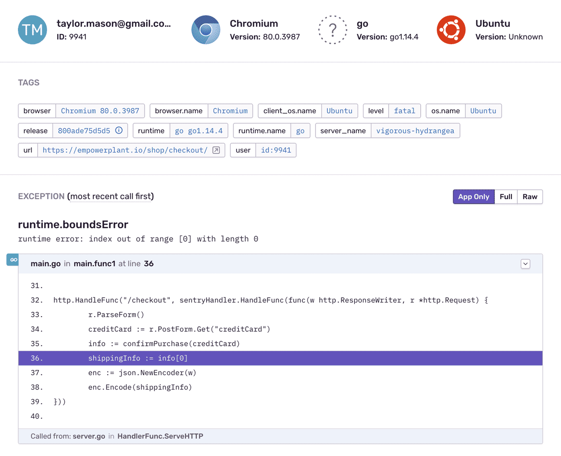
Task: Click the release 800ade75d5d5 tag value
Action: 84,131
